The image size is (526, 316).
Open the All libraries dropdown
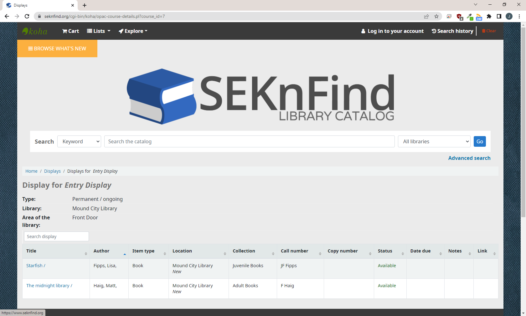click(x=434, y=141)
